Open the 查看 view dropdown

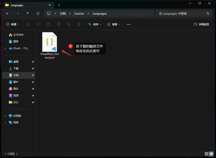[x=114, y=24]
